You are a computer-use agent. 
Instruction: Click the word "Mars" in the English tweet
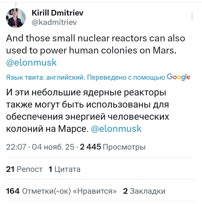[x=164, y=51]
